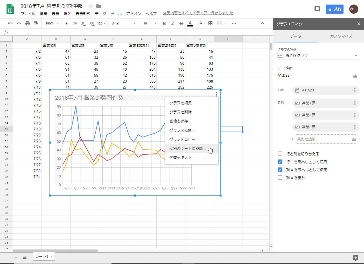Open 営業1課 series options menu

(x=355, y=103)
